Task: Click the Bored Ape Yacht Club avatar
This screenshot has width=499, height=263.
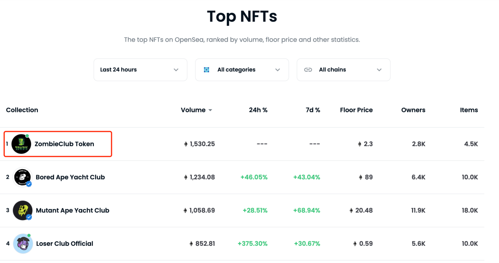Action: click(x=22, y=177)
